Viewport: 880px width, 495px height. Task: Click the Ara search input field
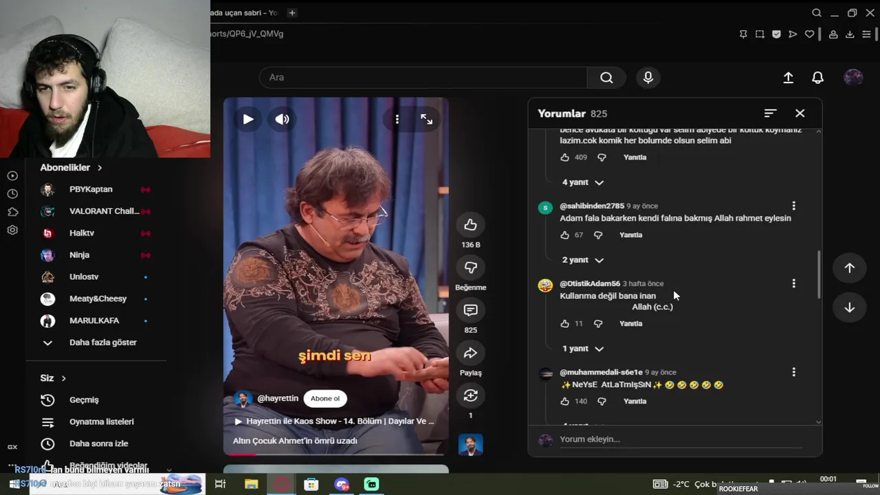click(423, 77)
